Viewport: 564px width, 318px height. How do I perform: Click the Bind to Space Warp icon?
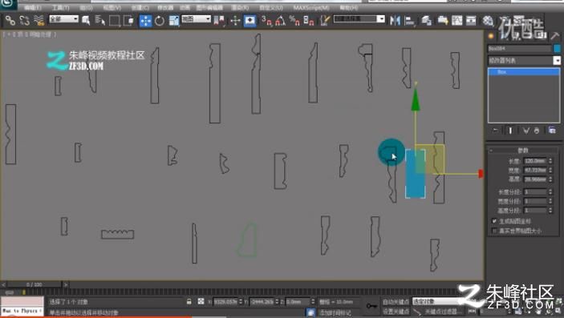click(39, 21)
